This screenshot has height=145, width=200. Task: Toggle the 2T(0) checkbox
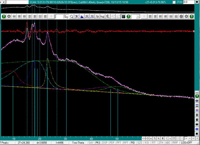pyautogui.click(x=174, y=2)
